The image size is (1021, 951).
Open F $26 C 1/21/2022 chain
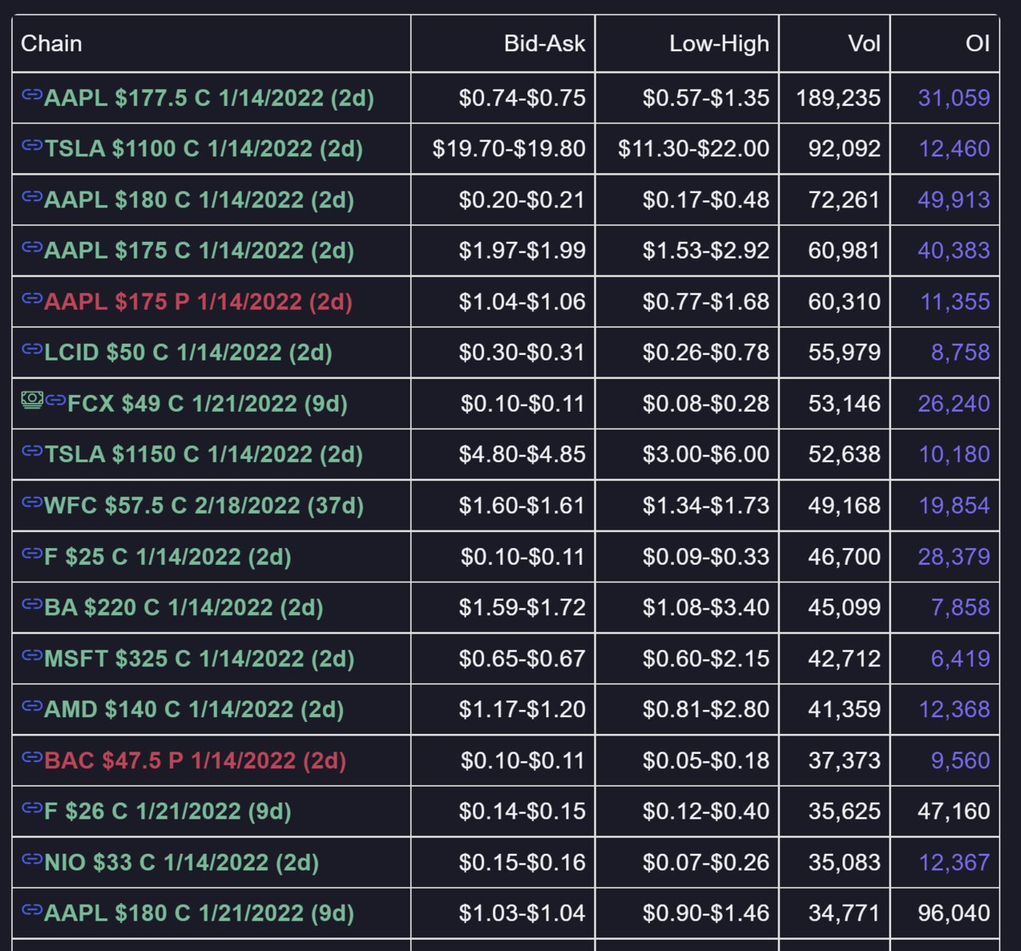pos(168,811)
